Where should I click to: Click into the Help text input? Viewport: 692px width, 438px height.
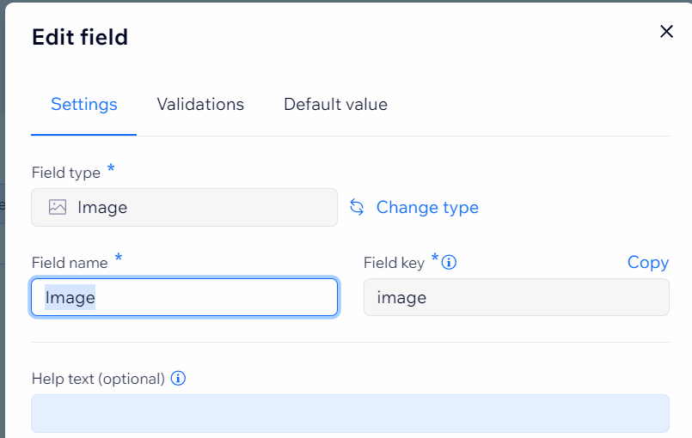tap(350, 413)
